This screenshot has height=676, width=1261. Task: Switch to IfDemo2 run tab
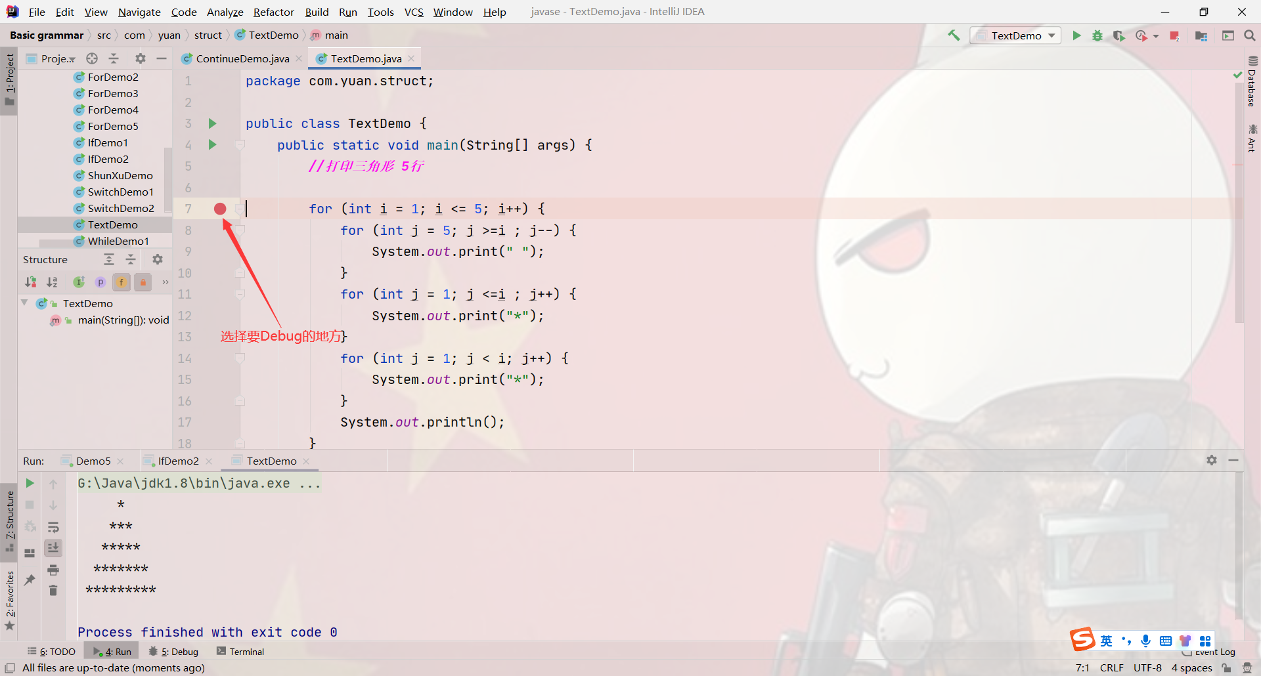pos(178,461)
